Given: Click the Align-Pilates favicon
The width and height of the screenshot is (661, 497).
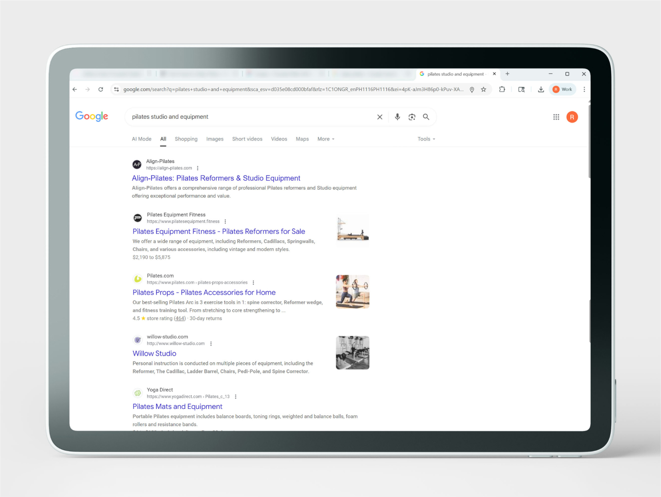Looking at the screenshot, I should (137, 164).
